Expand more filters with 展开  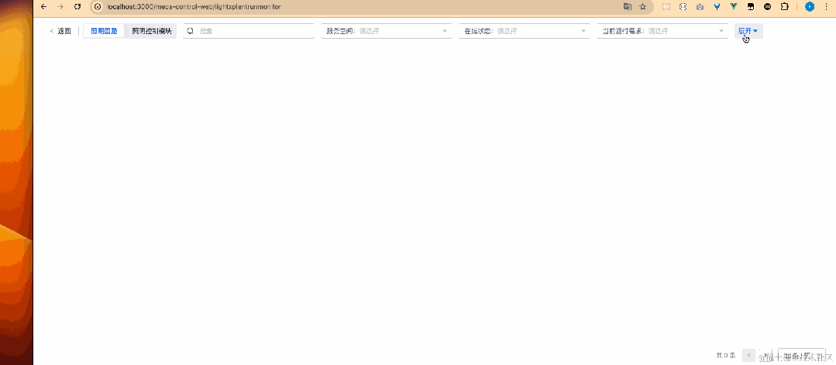point(748,31)
